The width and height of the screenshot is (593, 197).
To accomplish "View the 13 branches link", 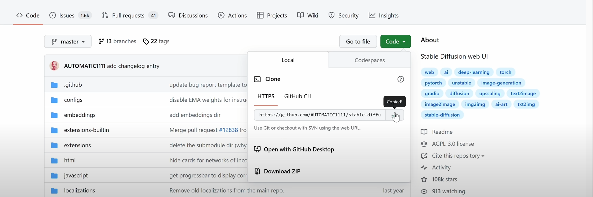I will coord(117,41).
